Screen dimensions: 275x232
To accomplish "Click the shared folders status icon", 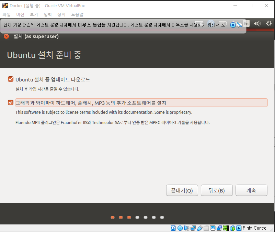I will [x=206, y=228].
